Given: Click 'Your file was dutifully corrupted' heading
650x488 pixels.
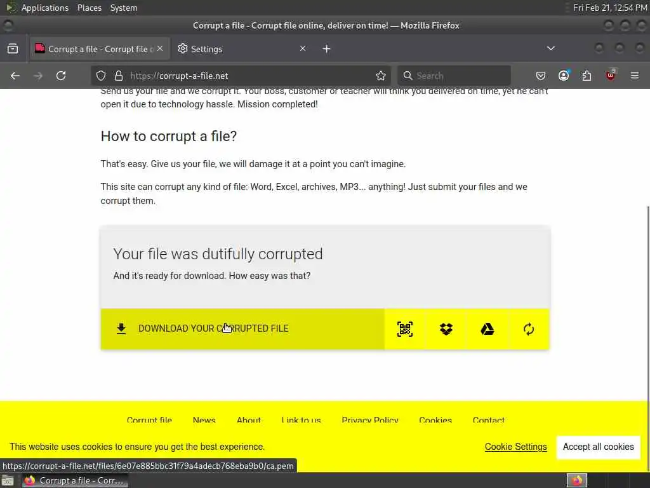Looking at the screenshot, I should pyautogui.click(x=218, y=254).
